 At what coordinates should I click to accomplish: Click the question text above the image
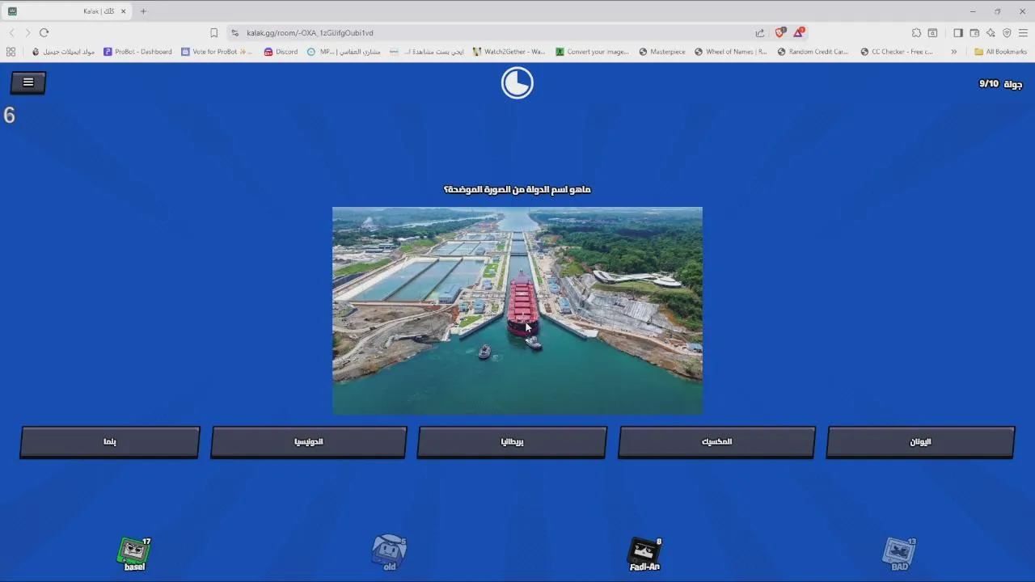(x=517, y=189)
